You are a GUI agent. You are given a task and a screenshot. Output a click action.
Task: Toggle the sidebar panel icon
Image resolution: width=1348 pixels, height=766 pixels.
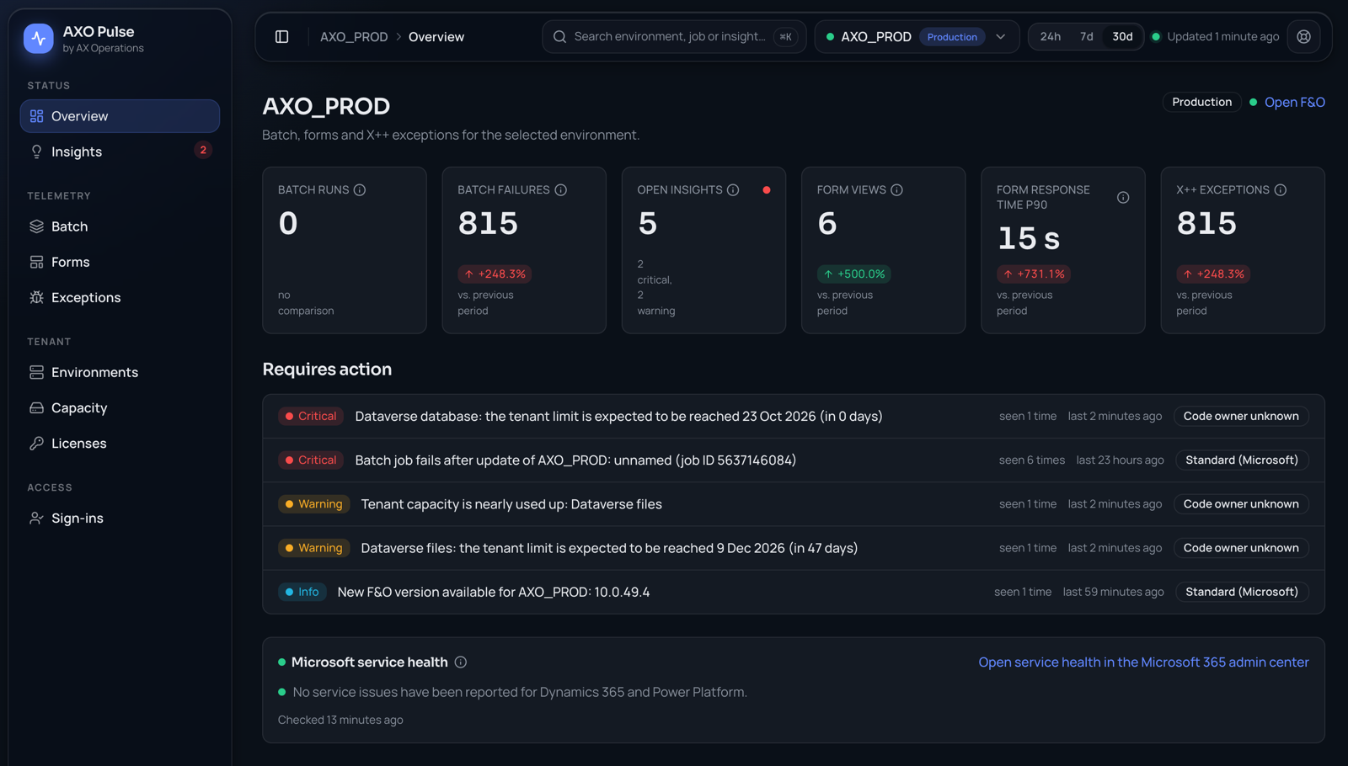(282, 37)
